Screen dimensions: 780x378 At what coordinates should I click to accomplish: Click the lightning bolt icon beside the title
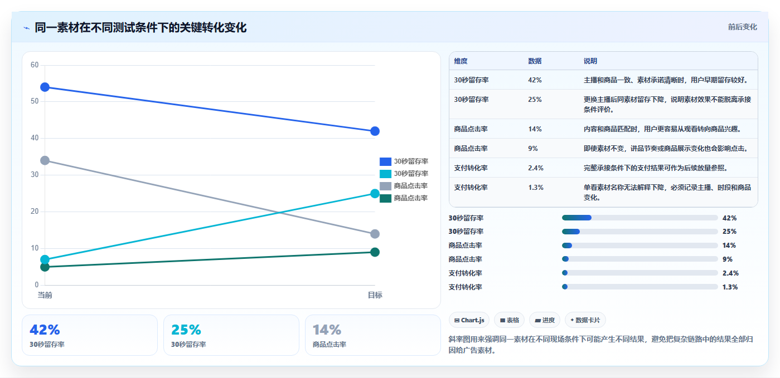click(26, 28)
